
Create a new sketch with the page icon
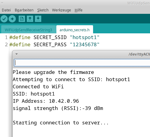click(x=22, y=19)
